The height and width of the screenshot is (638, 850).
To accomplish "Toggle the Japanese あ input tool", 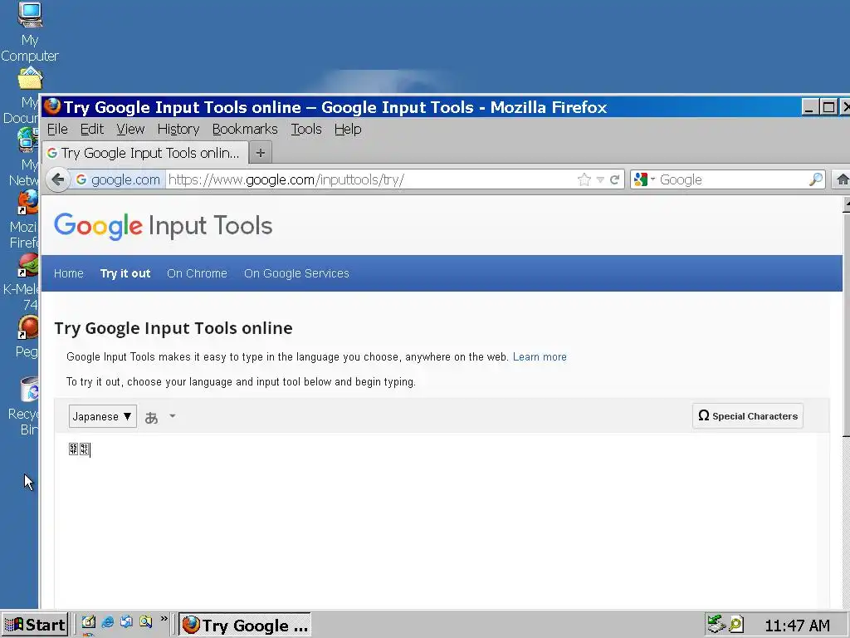I will pyautogui.click(x=151, y=417).
